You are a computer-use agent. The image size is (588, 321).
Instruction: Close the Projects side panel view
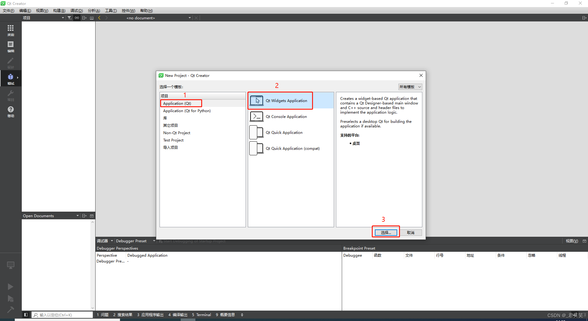click(92, 18)
